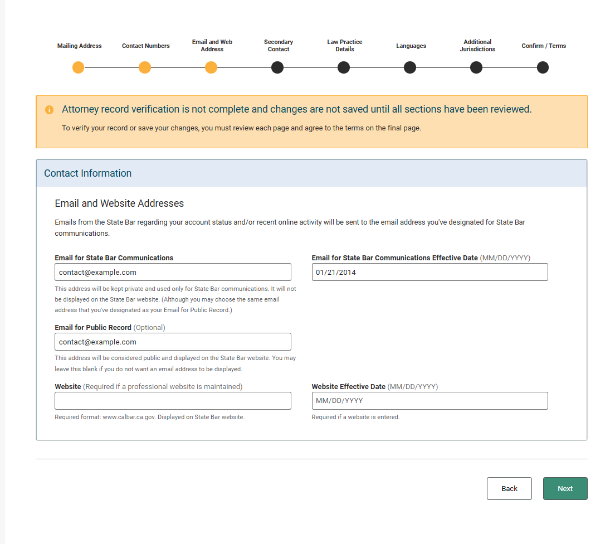Click the Confirm / Terms label text
Image resolution: width=615 pixels, height=544 pixels.
point(544,46)
